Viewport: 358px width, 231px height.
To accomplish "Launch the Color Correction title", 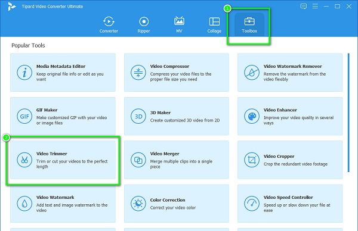I will tap(168, 200).
